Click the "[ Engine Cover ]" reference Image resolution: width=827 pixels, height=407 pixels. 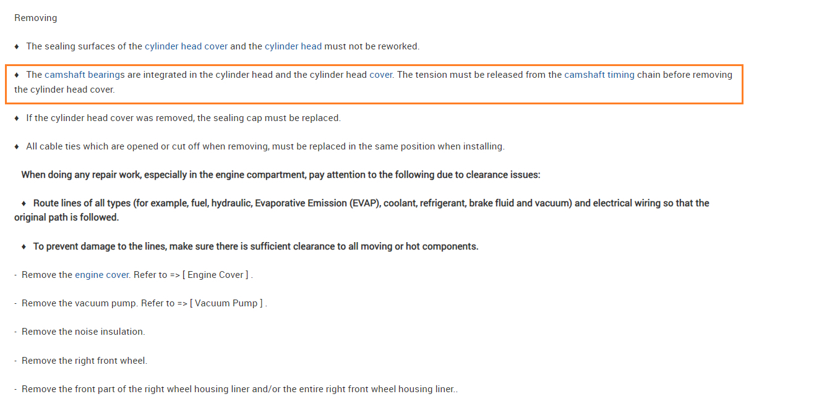(x=216, y=275)
